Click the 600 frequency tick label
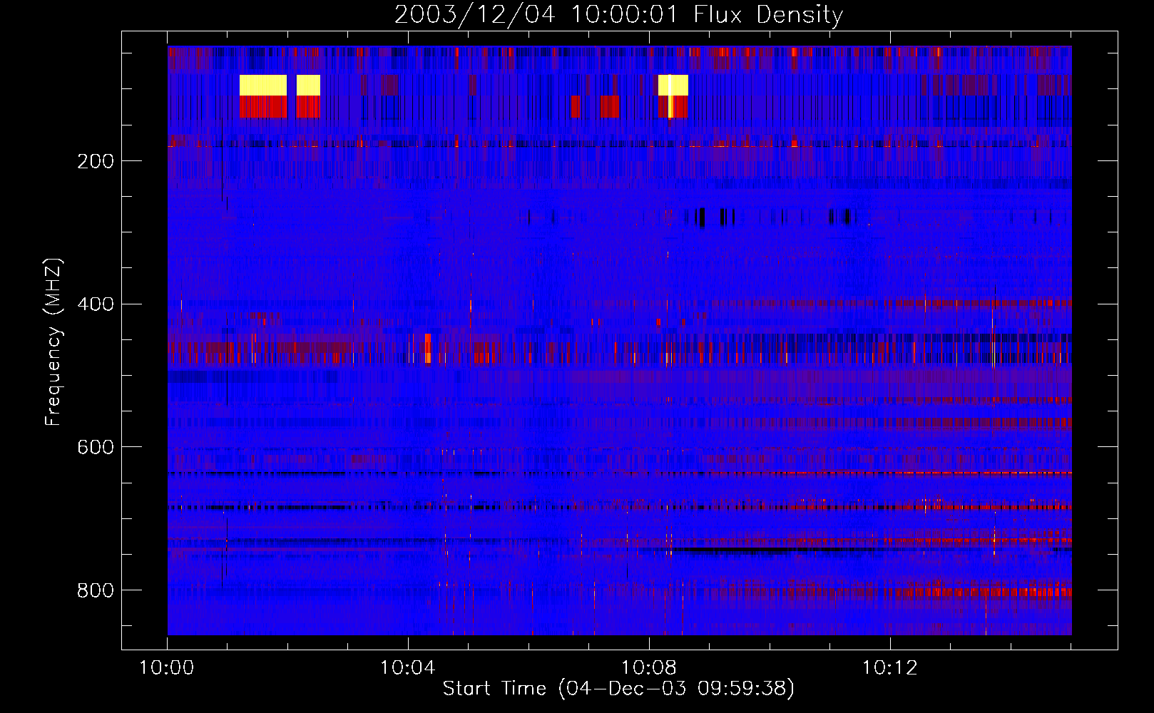 tap(96, 447)
